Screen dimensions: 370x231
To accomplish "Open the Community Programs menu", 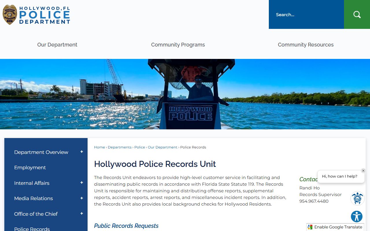I will click(178, 45).
